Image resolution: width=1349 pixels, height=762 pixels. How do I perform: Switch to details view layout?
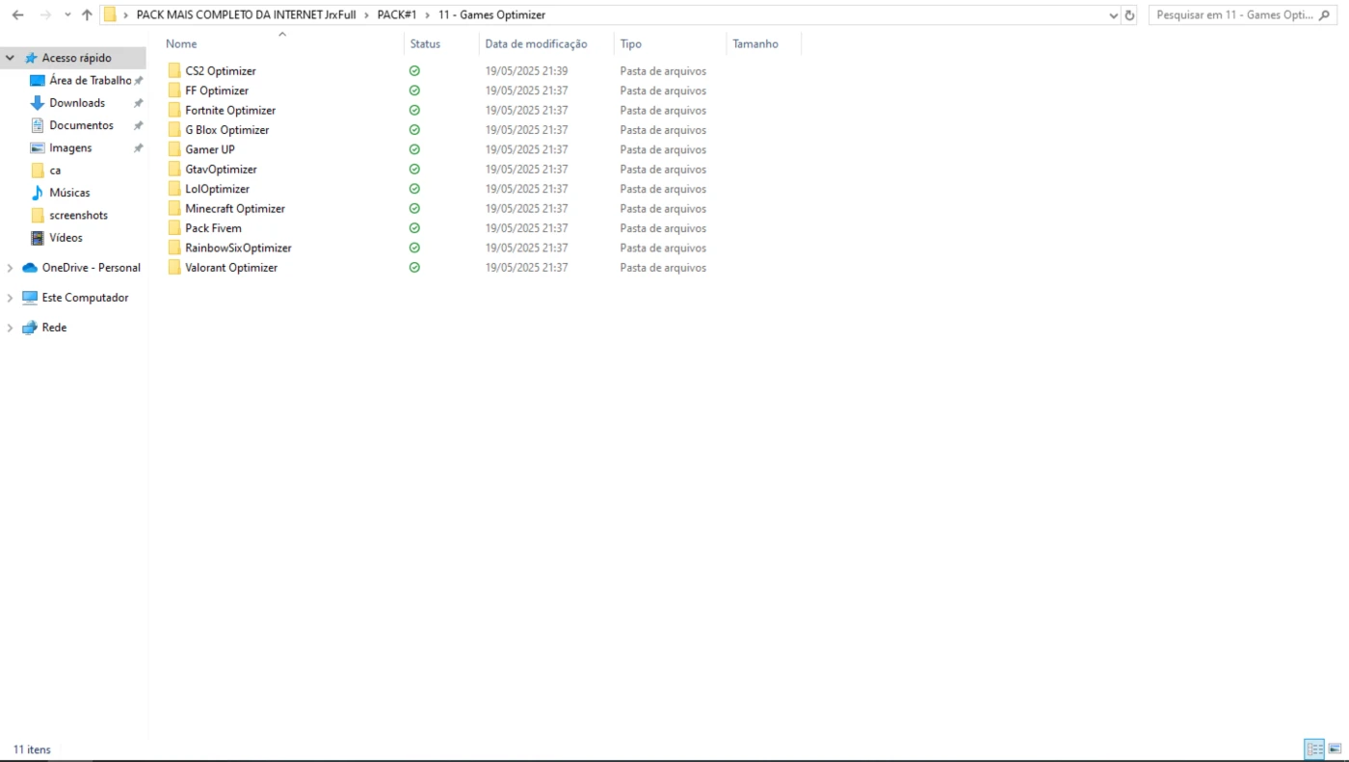(x=1314, y=749)
